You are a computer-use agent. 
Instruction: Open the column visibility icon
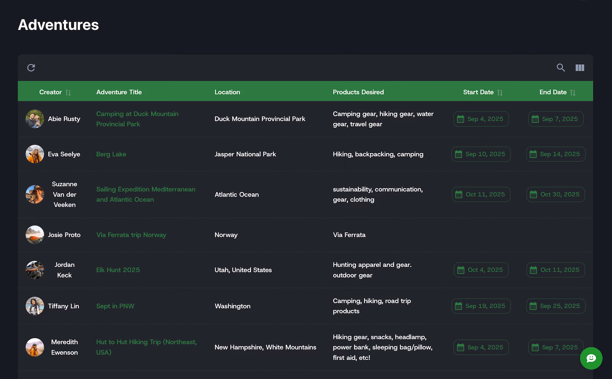pos(580,68)
